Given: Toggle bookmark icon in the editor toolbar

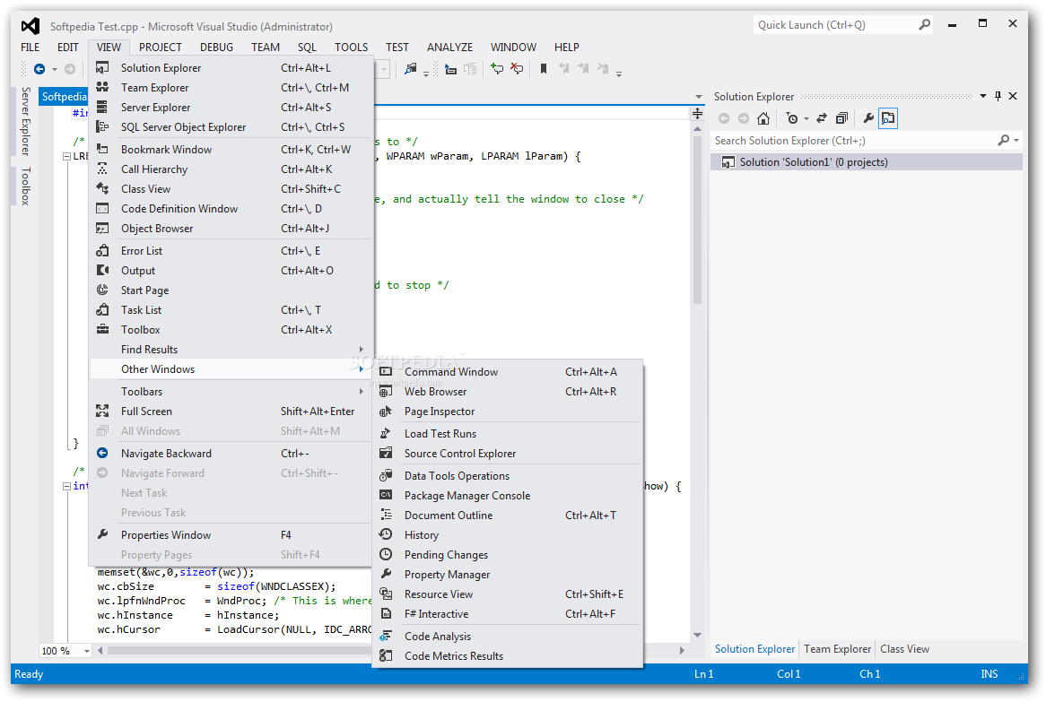Looking at the screenshot, I should pos(544,69).
